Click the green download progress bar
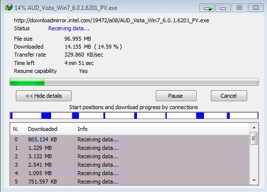Screen dimensions: 267x192 click(134, 82)
